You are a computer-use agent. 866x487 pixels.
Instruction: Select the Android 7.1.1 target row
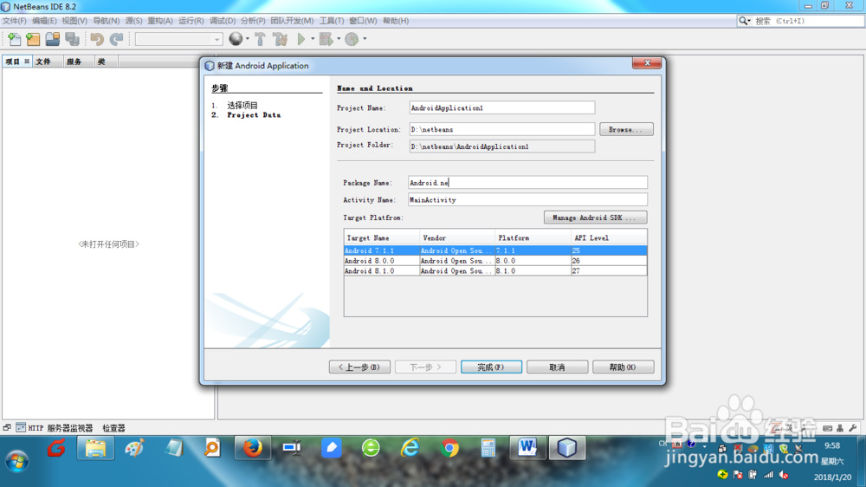coord(495,250)
